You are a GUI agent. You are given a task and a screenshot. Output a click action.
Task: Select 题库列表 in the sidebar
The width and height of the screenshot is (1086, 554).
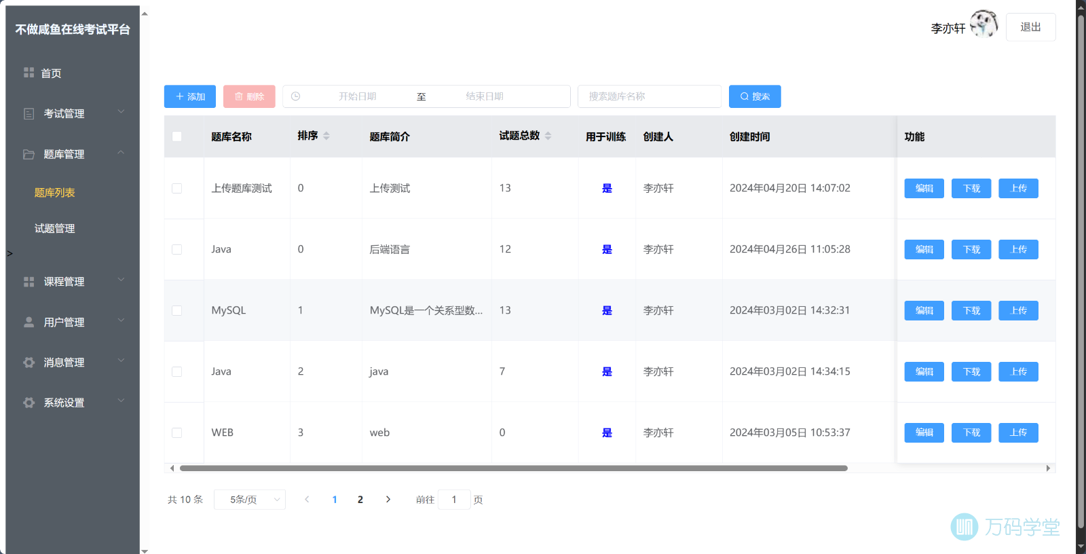tap(54, 193)
